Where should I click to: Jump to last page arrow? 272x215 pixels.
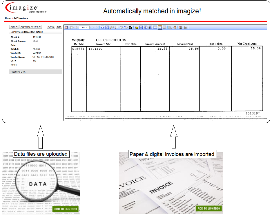tap(97, 27)
